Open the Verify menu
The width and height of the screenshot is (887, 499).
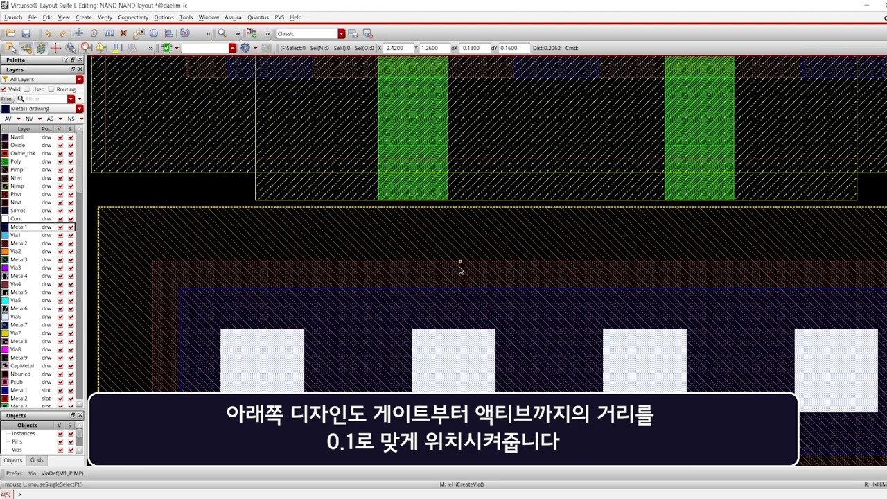point(105,17)
